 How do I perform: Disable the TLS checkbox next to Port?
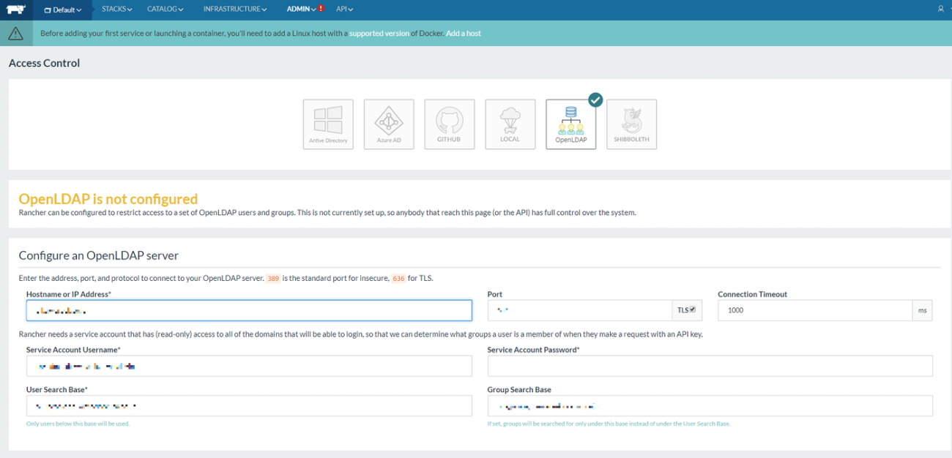693,309
